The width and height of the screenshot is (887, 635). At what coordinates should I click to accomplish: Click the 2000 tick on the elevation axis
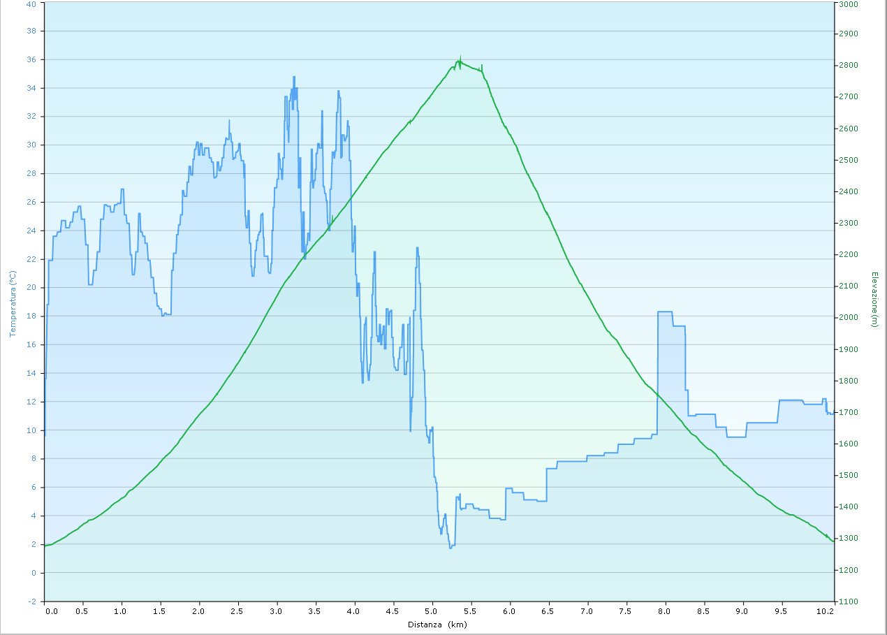point(849,317)
